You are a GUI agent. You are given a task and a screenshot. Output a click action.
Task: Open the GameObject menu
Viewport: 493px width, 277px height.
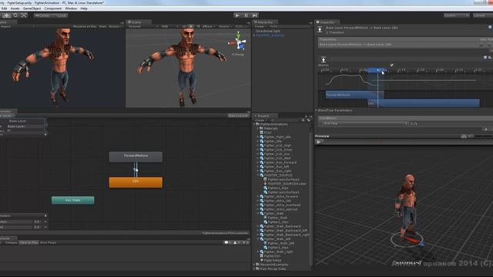pyautogui.click(x=32, y=8)
